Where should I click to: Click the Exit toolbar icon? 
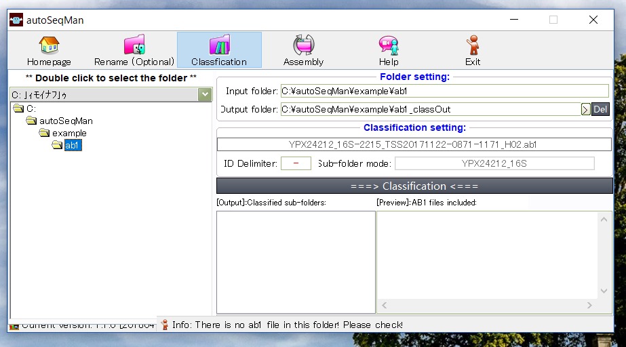[x=473, y=50]
